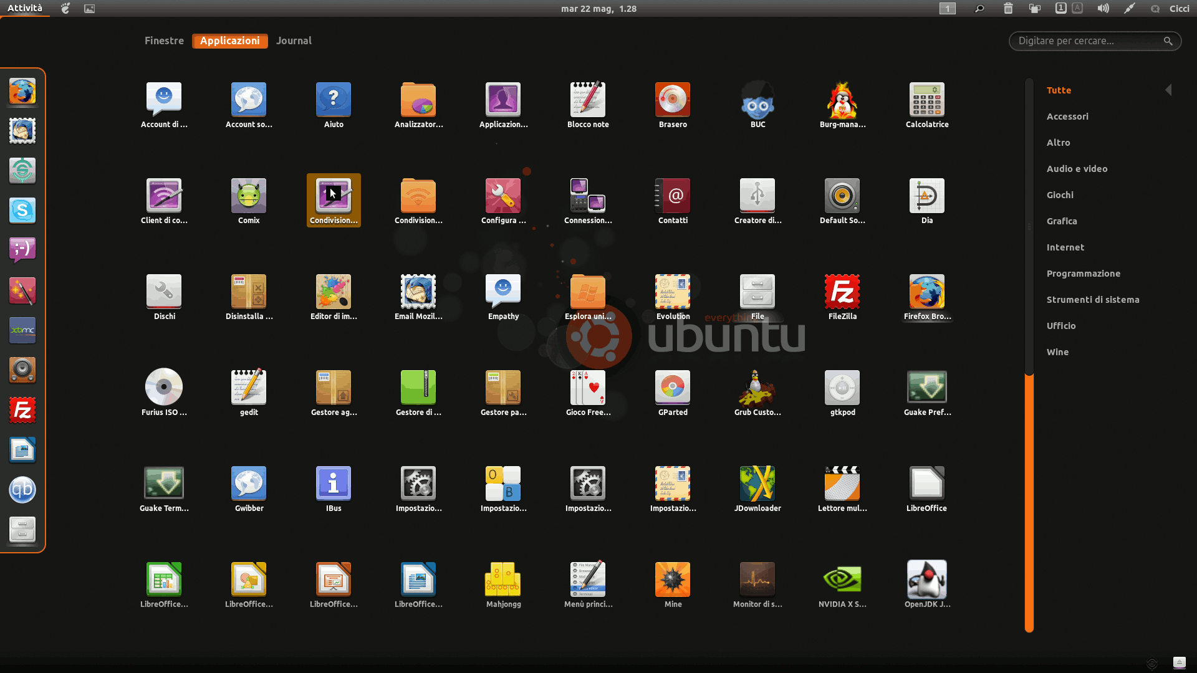This screenshot has width=1197, height=673.
Task: Launch the Mine game
Action: pos(673,585)
